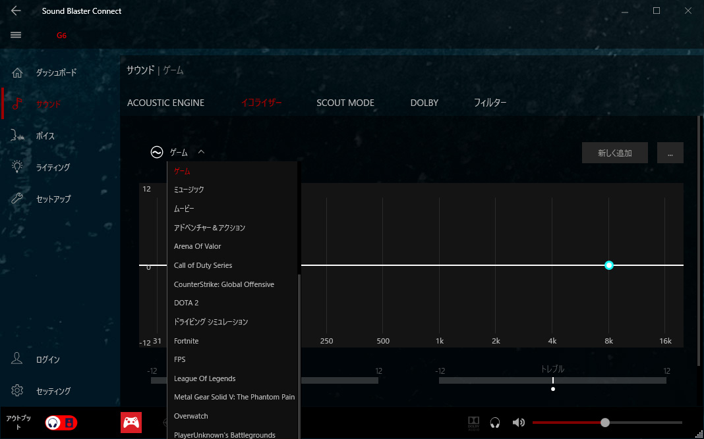This screenshot has width=704, height=439.
Task: Switch to the ACOUSTIC ENGINE tab
Action: (165, 103)
